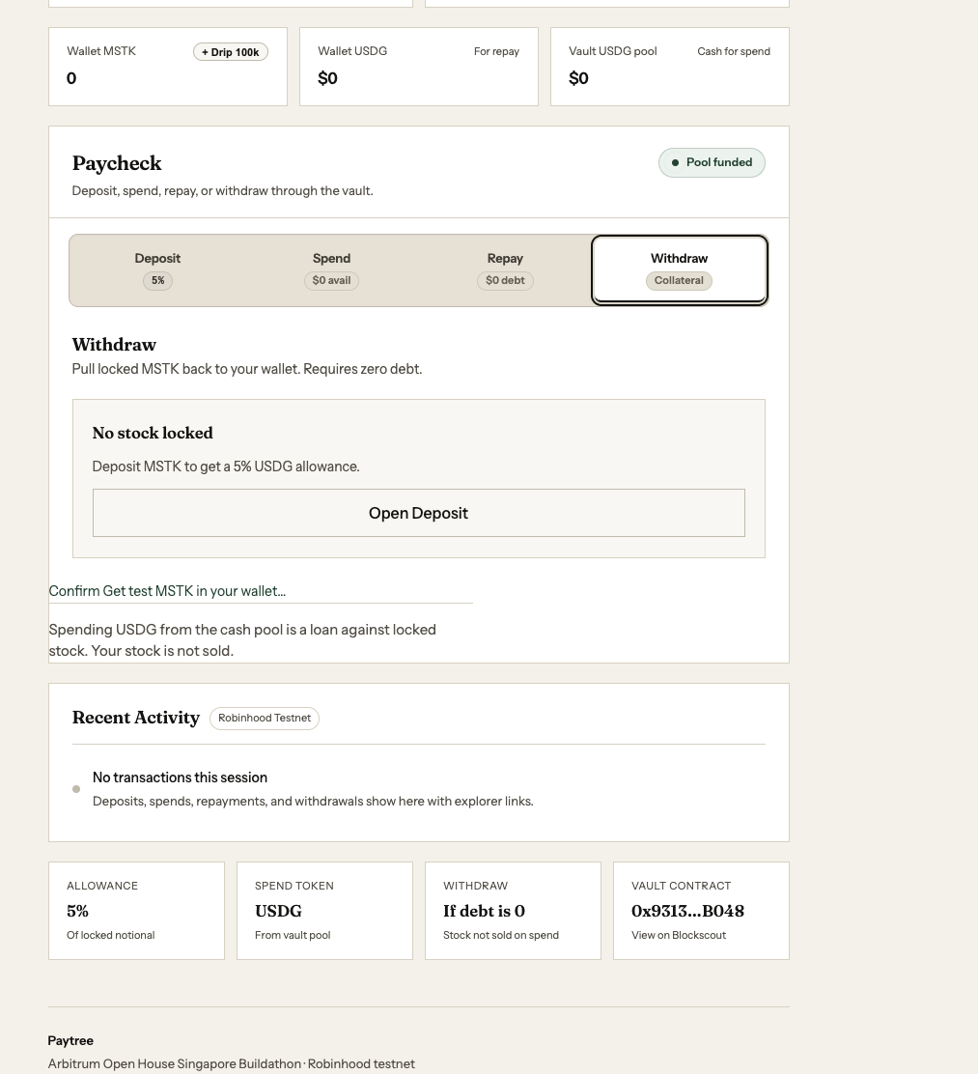Open the Spend tab
978x1074 pixels.
[x=331, y=269]
